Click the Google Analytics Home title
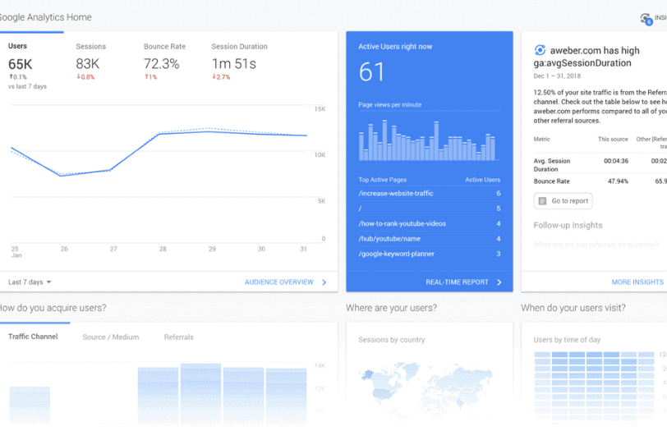The width and height of the screenshot is (667, 431). point(45,17)
